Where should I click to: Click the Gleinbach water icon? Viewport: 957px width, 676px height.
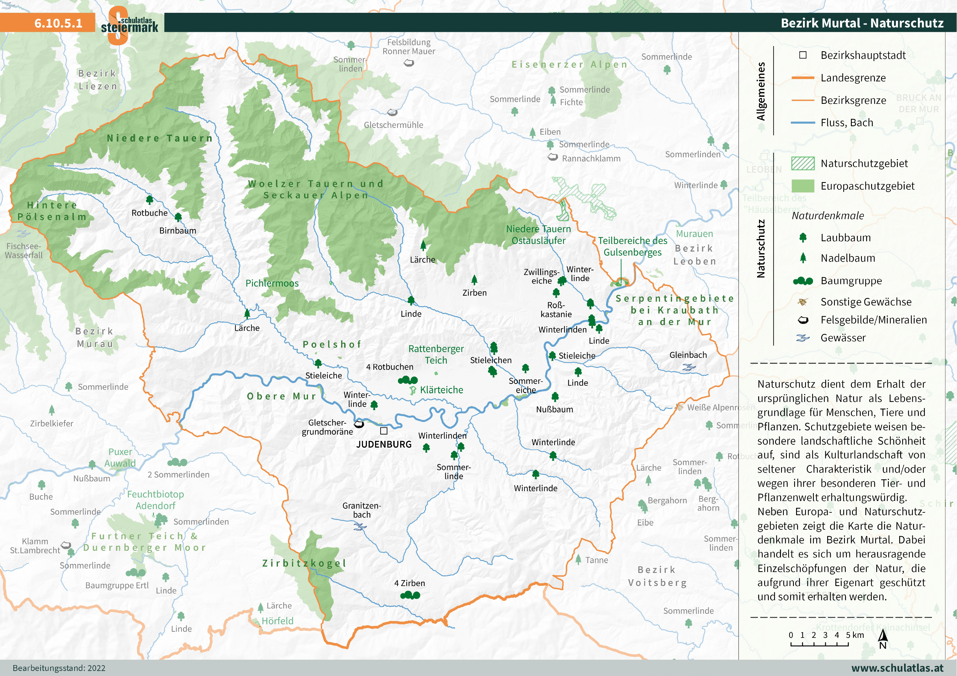click(689, 367)
